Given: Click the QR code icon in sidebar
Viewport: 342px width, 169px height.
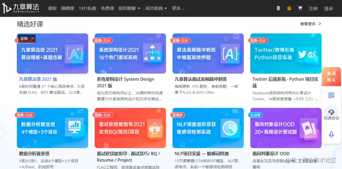Looking at the screenshot, I should click(331, 95).
